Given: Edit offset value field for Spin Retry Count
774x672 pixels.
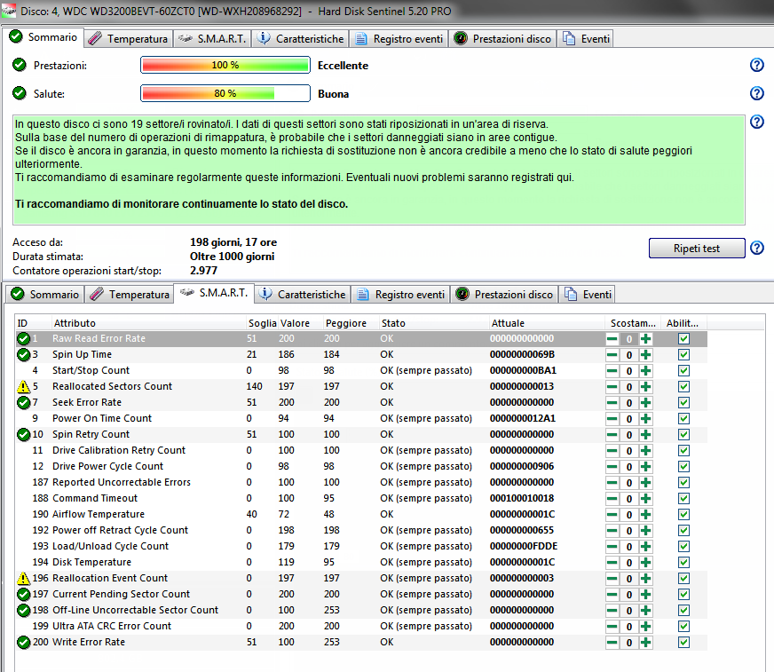Looking at the screenshot, I should pos(628,435).
